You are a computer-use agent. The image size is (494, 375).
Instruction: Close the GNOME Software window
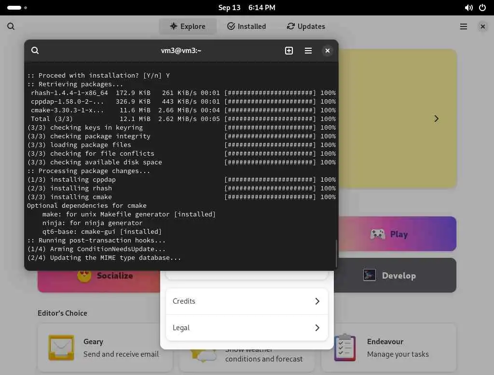coord(482,27)
